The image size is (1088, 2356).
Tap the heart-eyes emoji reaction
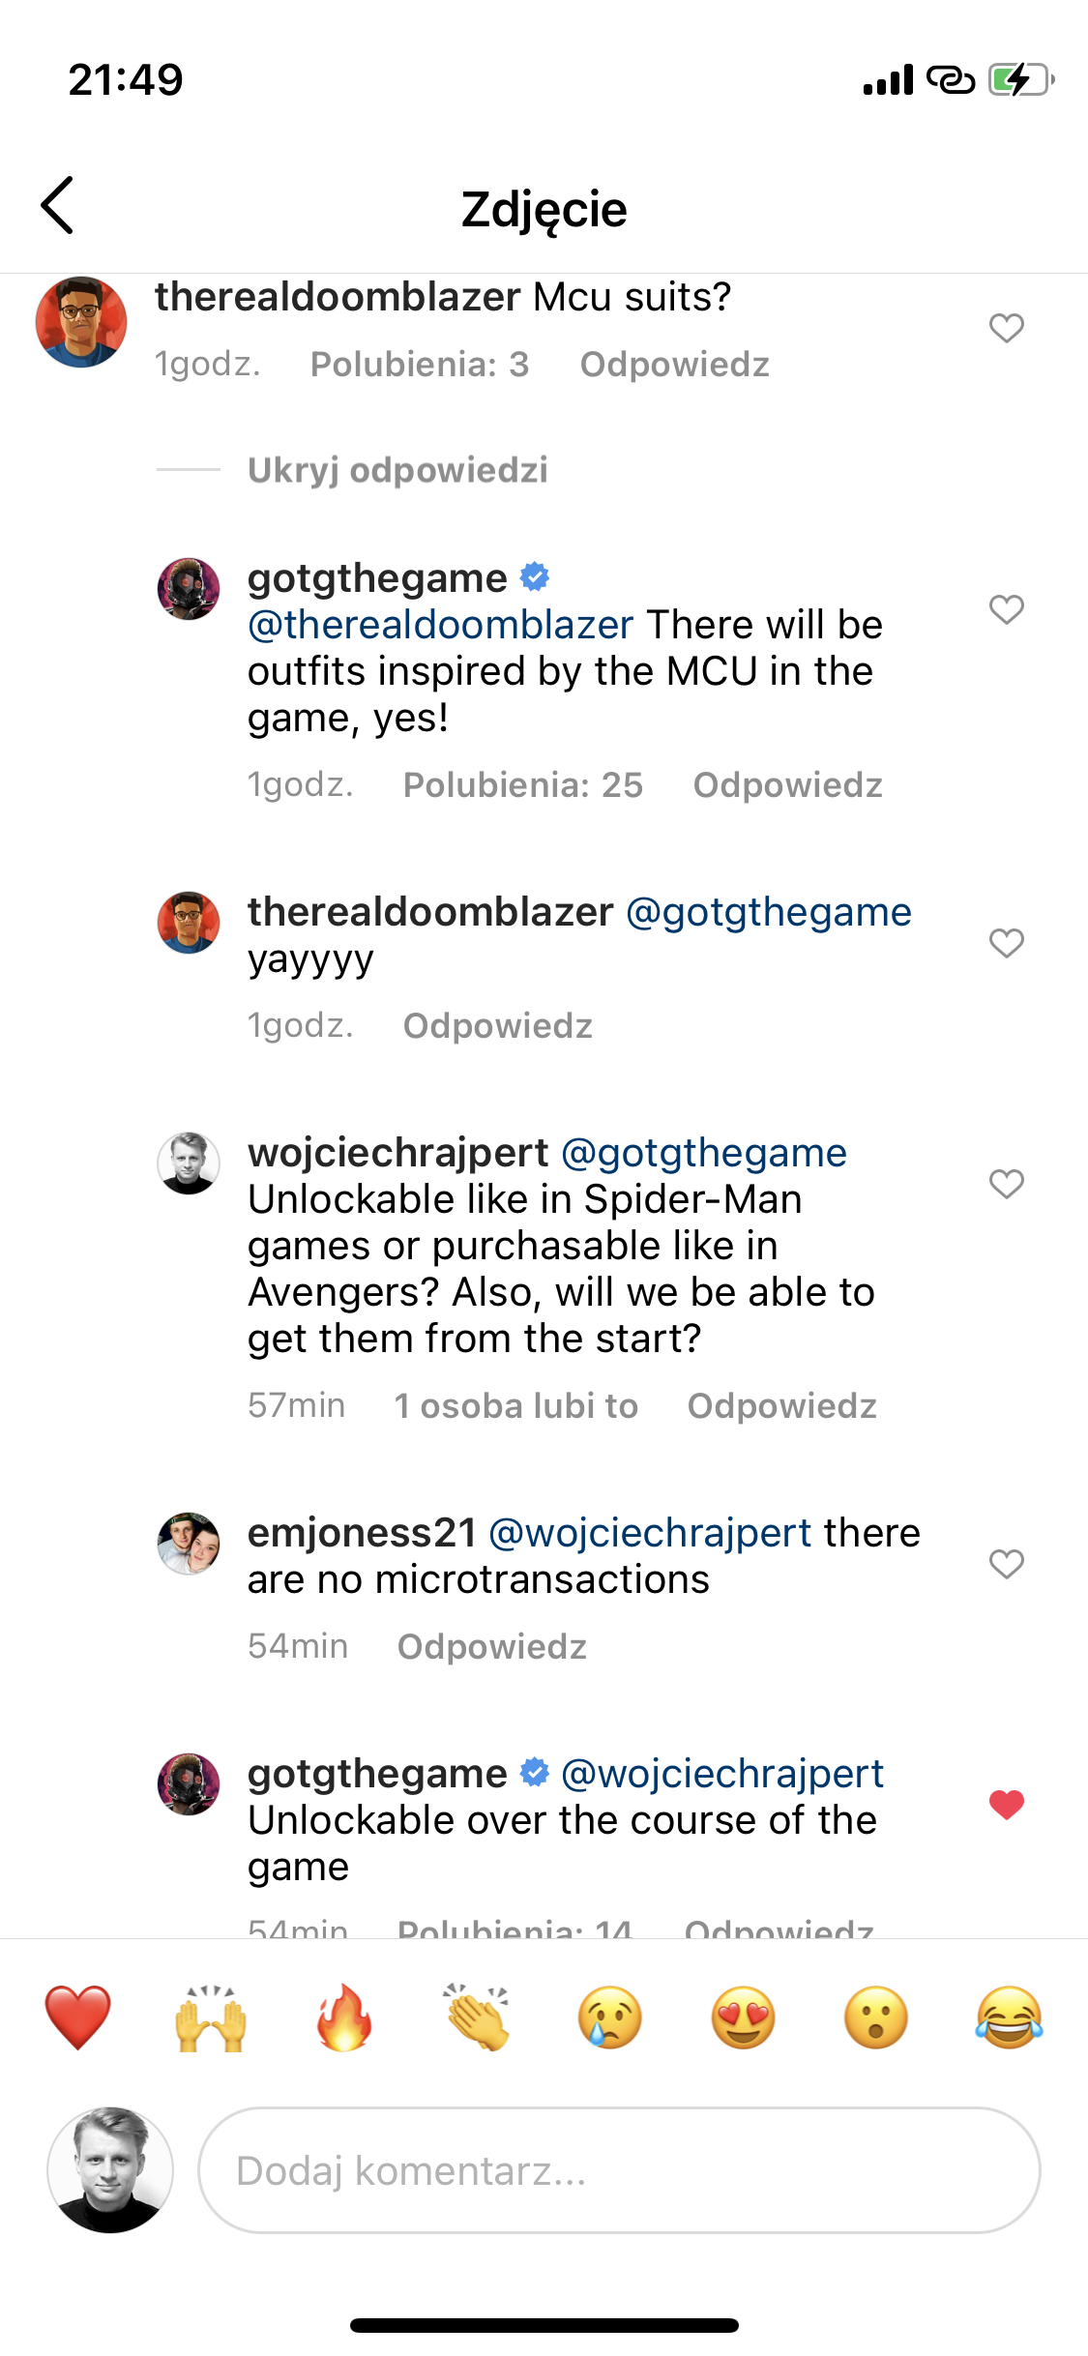tap(743, 2017)
